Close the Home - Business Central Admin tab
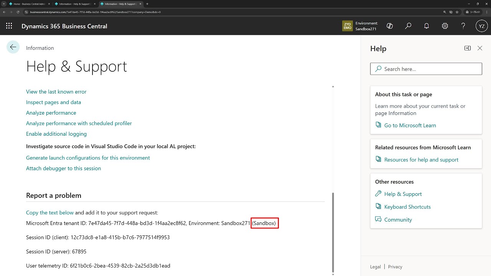Viewport: 491px width, 276px height. 49,4
